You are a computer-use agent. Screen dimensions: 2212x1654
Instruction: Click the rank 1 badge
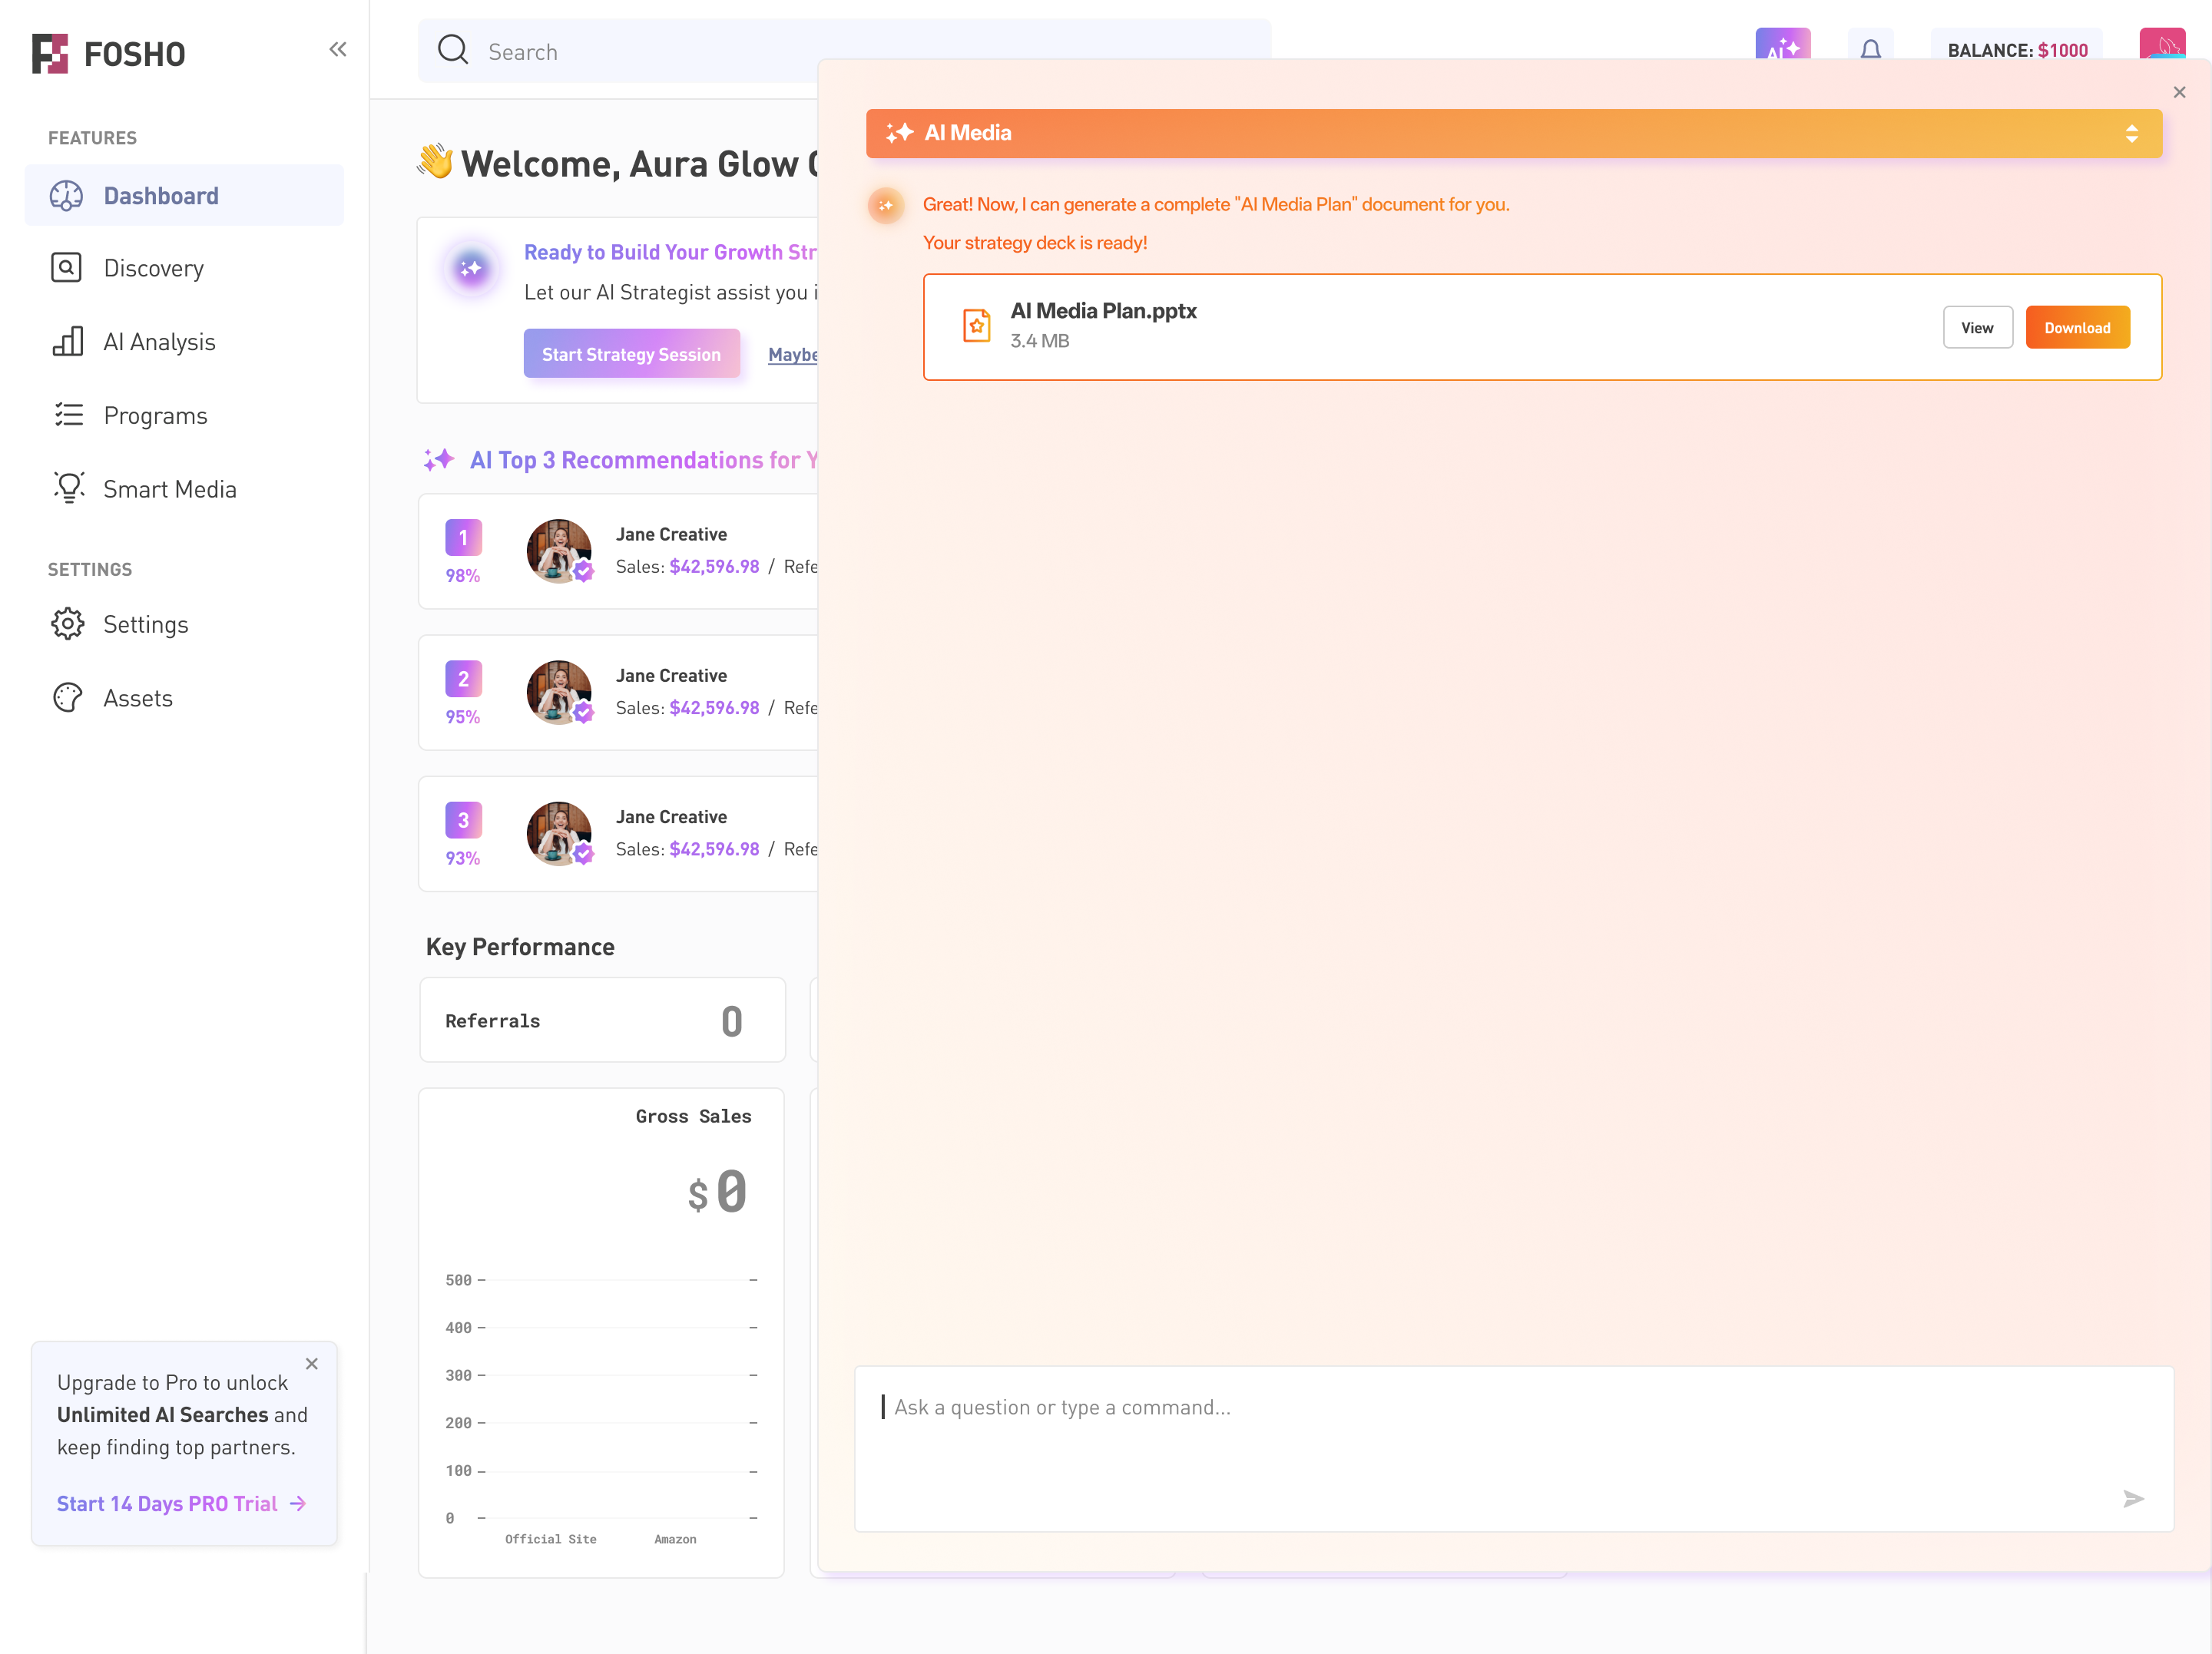[x=463, y=538]
